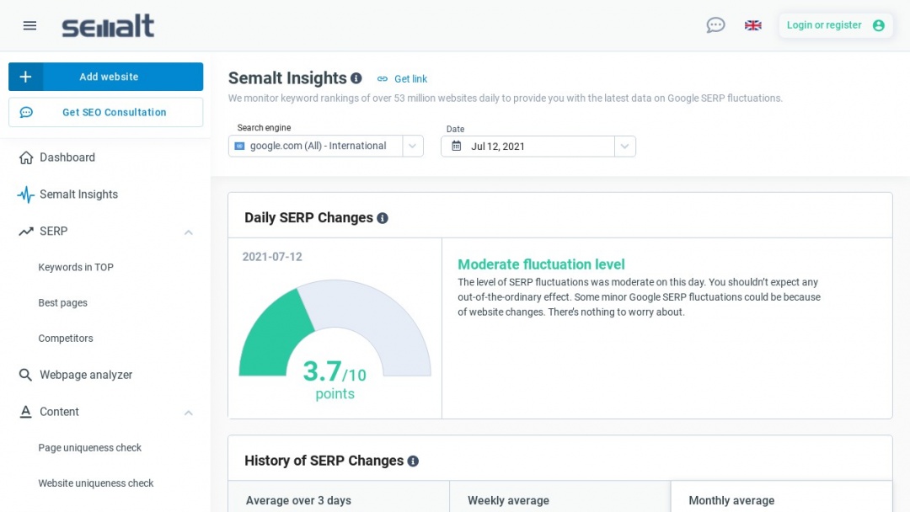
Task: Click the plus icon on Add website
Action: click(x=25, y=77)
